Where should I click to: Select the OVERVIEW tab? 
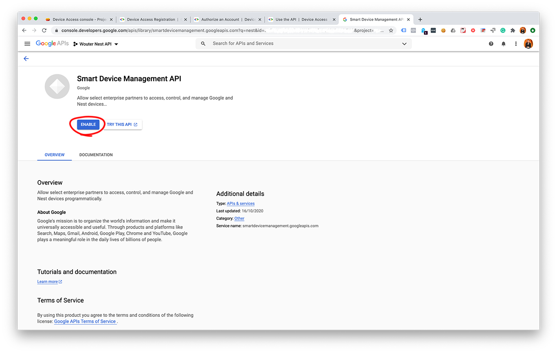tap(55, 155)
